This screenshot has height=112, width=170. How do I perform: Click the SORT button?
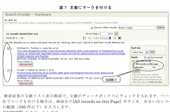click(x=152, y=52)
